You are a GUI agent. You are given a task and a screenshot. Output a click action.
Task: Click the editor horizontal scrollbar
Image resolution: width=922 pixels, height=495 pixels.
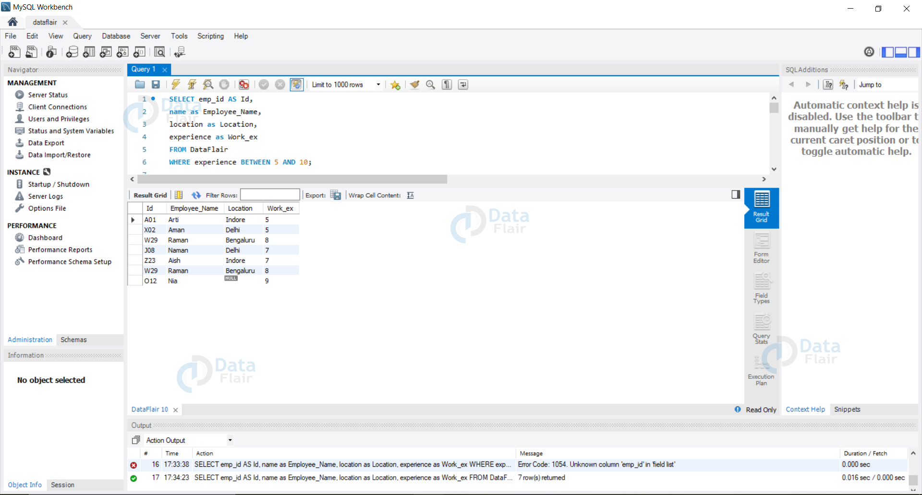pyautogui.click(x=292, y=179)
